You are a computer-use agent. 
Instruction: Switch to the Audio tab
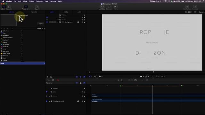[x=79, y=12]
